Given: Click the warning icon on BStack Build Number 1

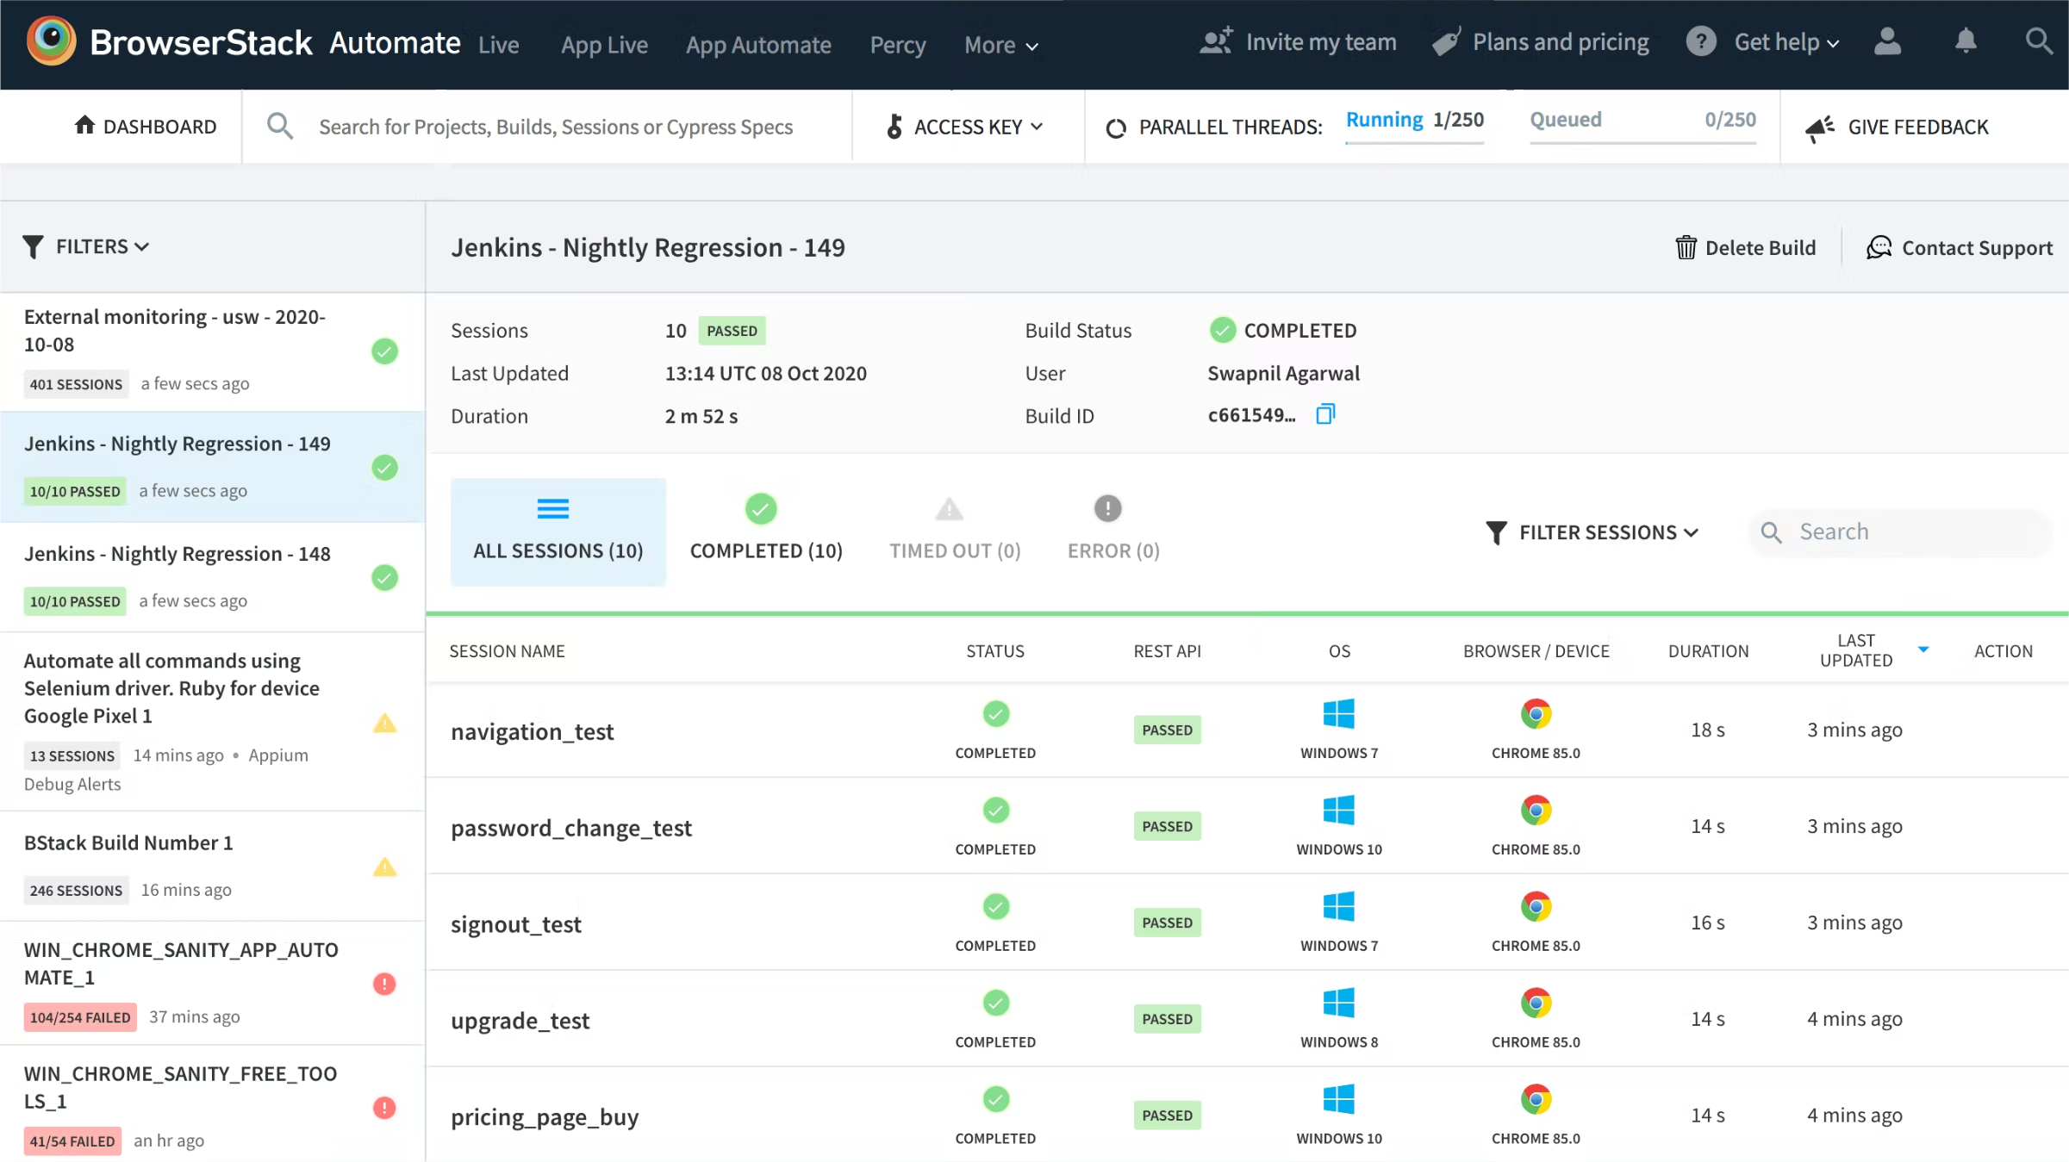Looking at the screenshot, I should coord(384,867).
